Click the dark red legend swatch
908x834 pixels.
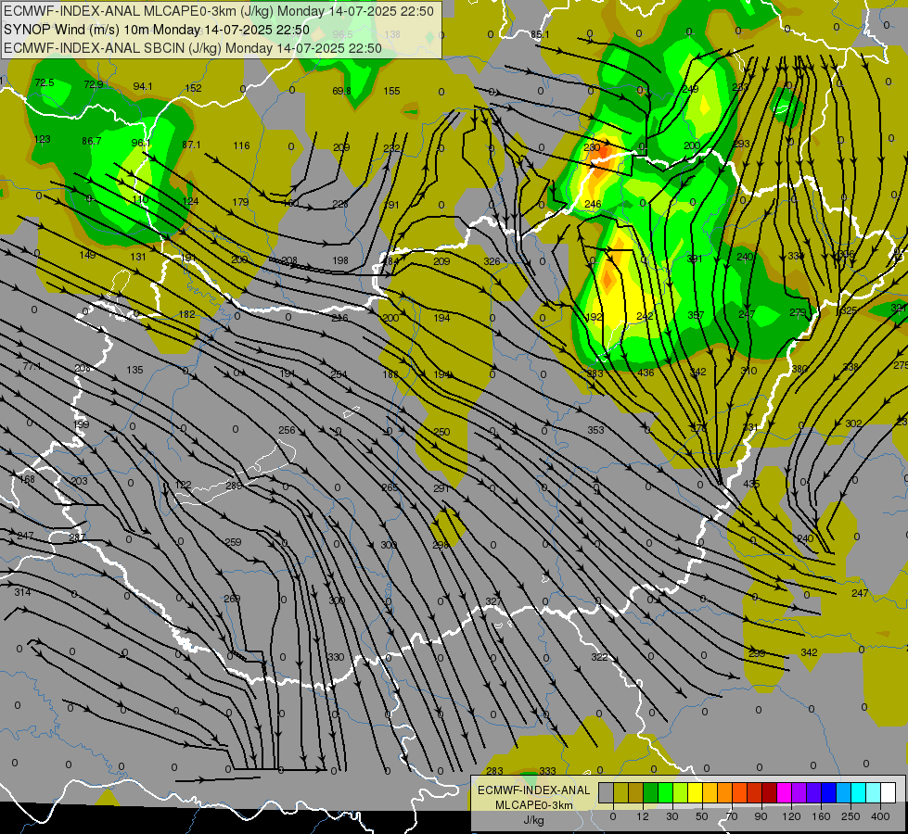pos(769,792)
